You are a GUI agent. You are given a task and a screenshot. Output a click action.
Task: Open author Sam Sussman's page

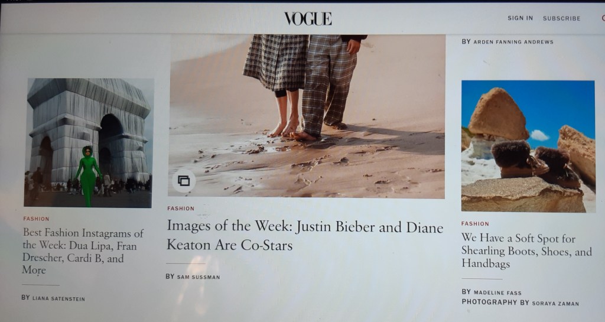tap(199, 277)
